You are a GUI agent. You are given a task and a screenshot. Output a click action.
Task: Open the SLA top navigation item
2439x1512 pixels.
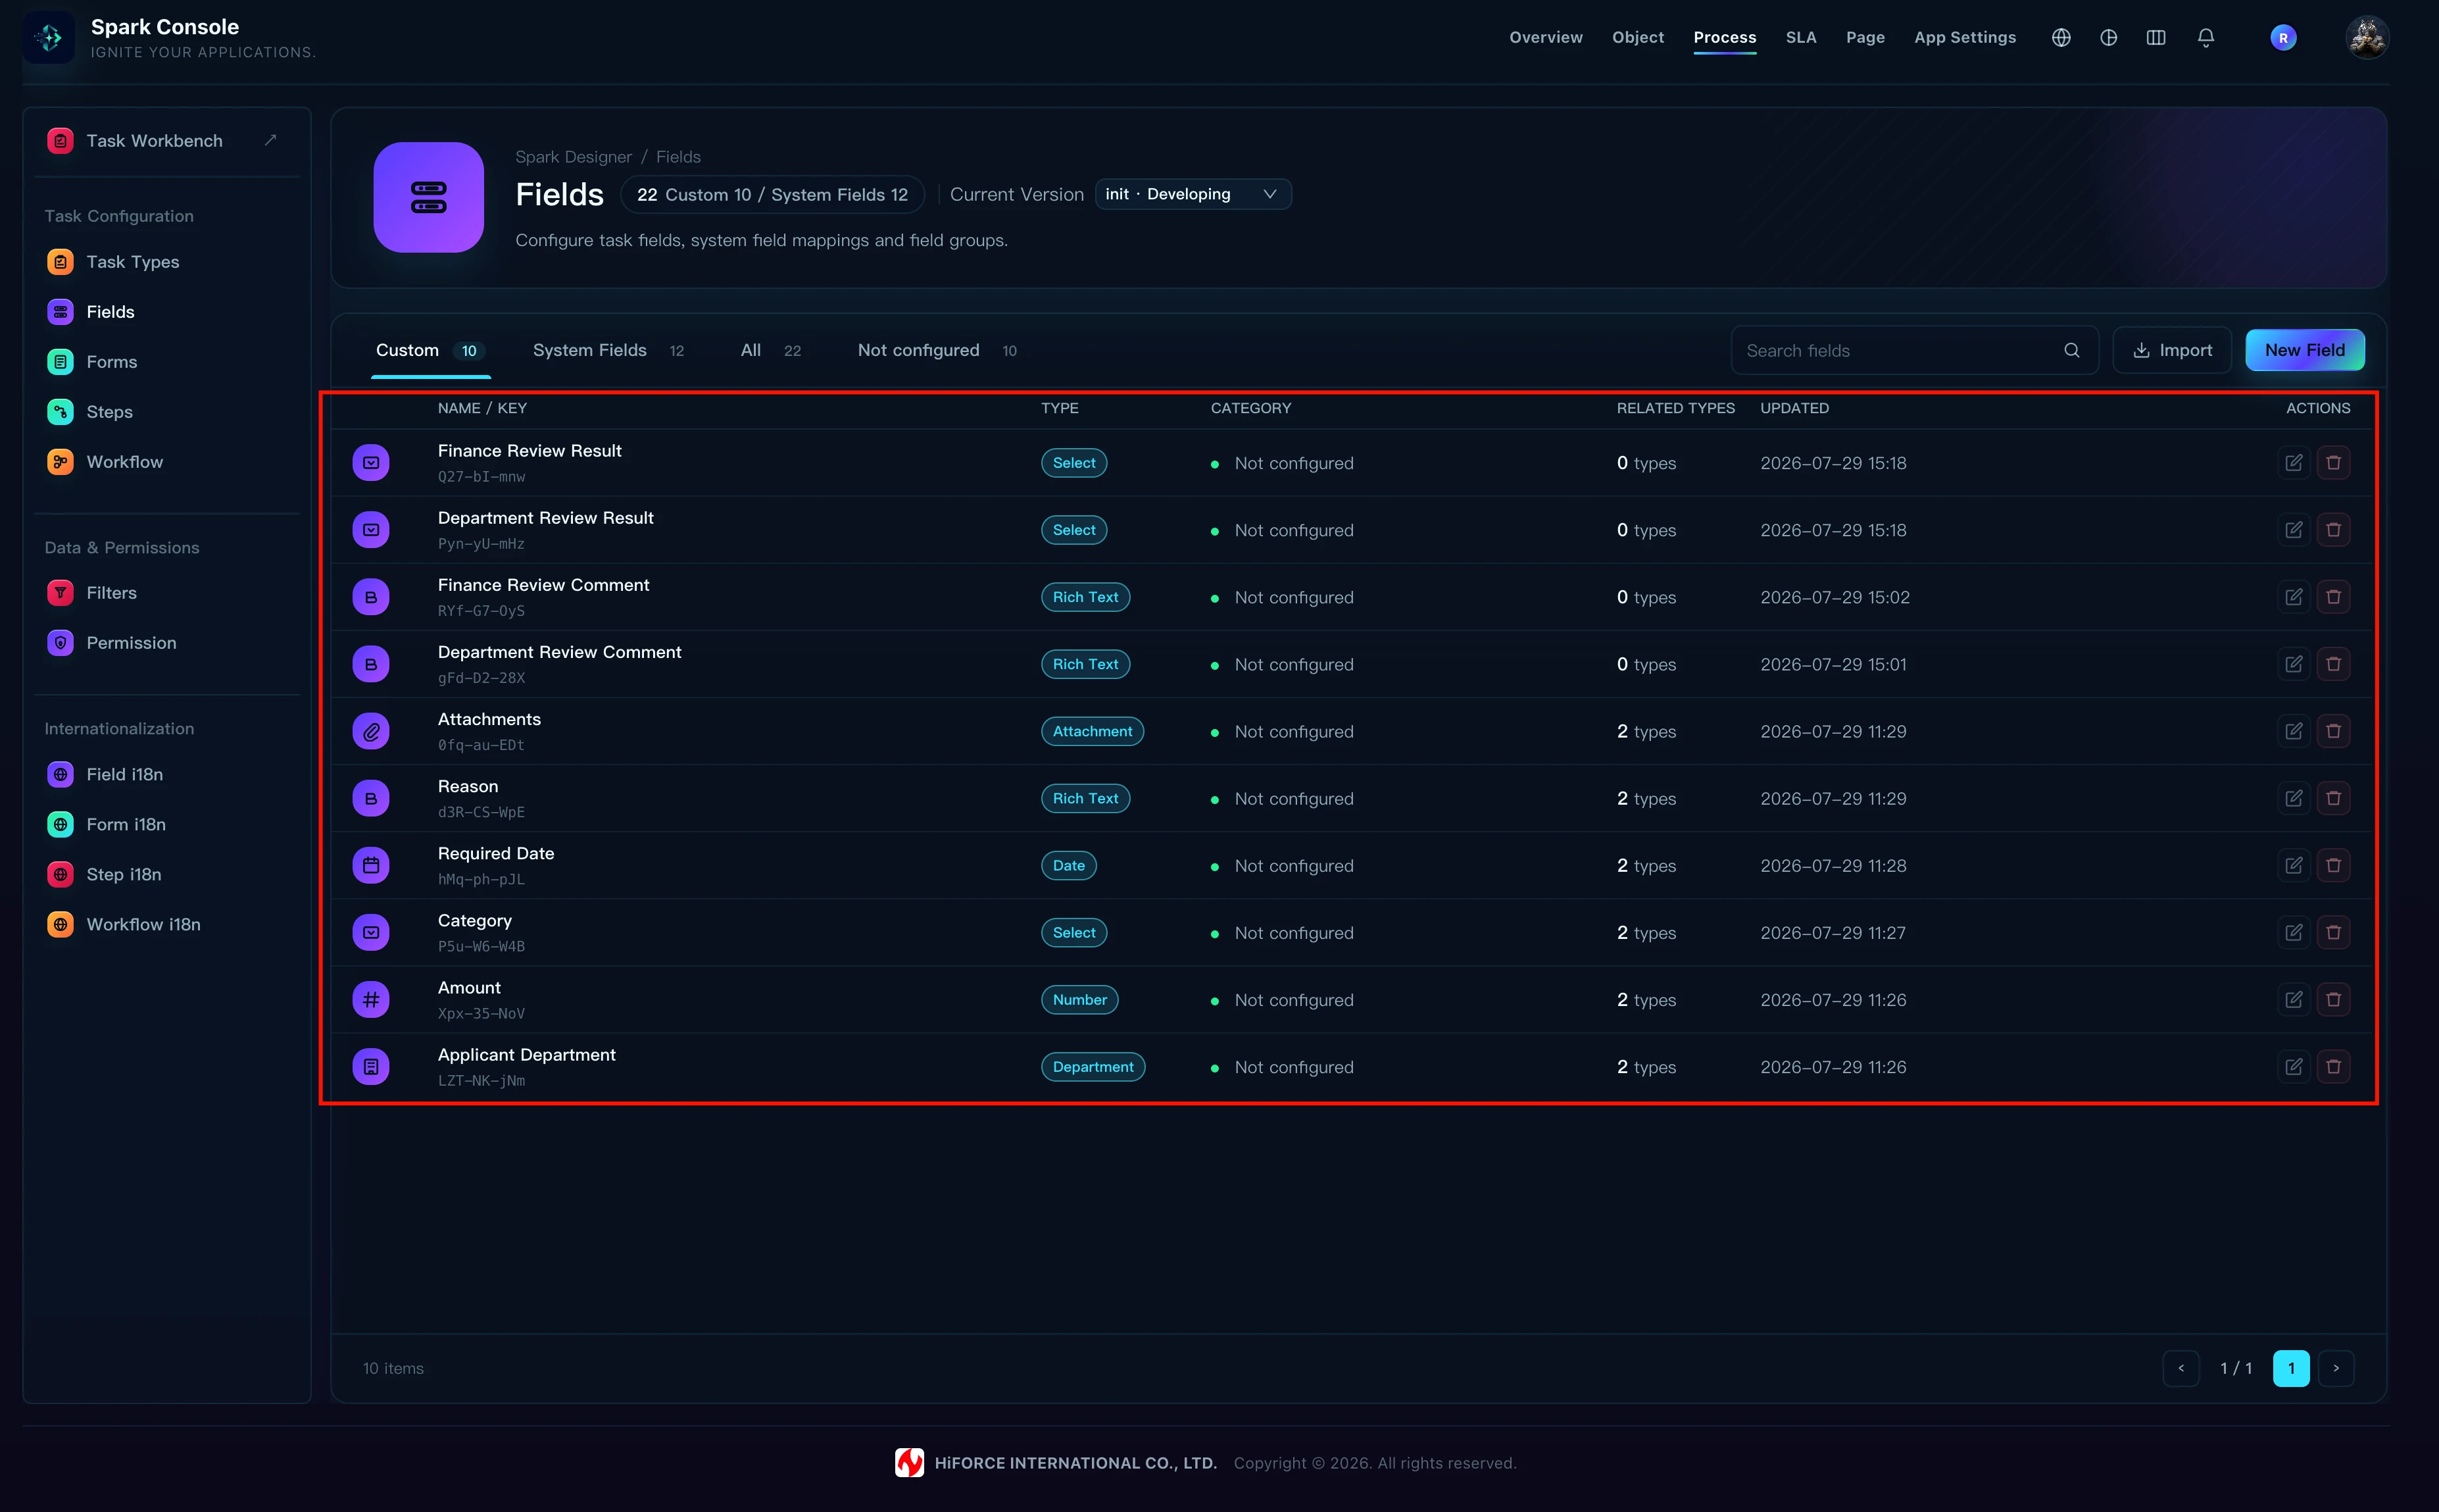coord(1800,38)
